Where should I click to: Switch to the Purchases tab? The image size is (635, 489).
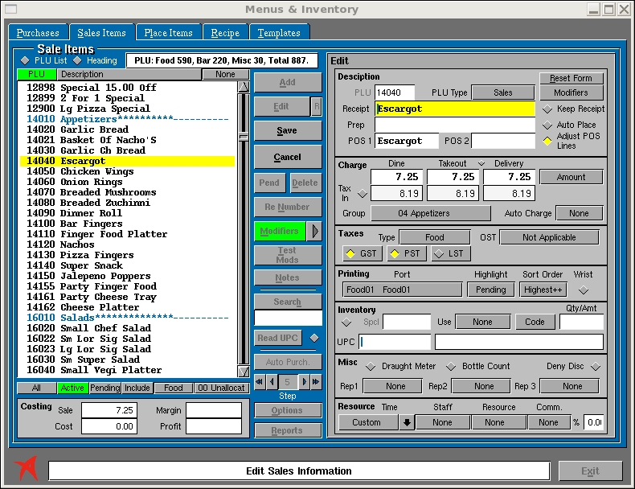38,33
